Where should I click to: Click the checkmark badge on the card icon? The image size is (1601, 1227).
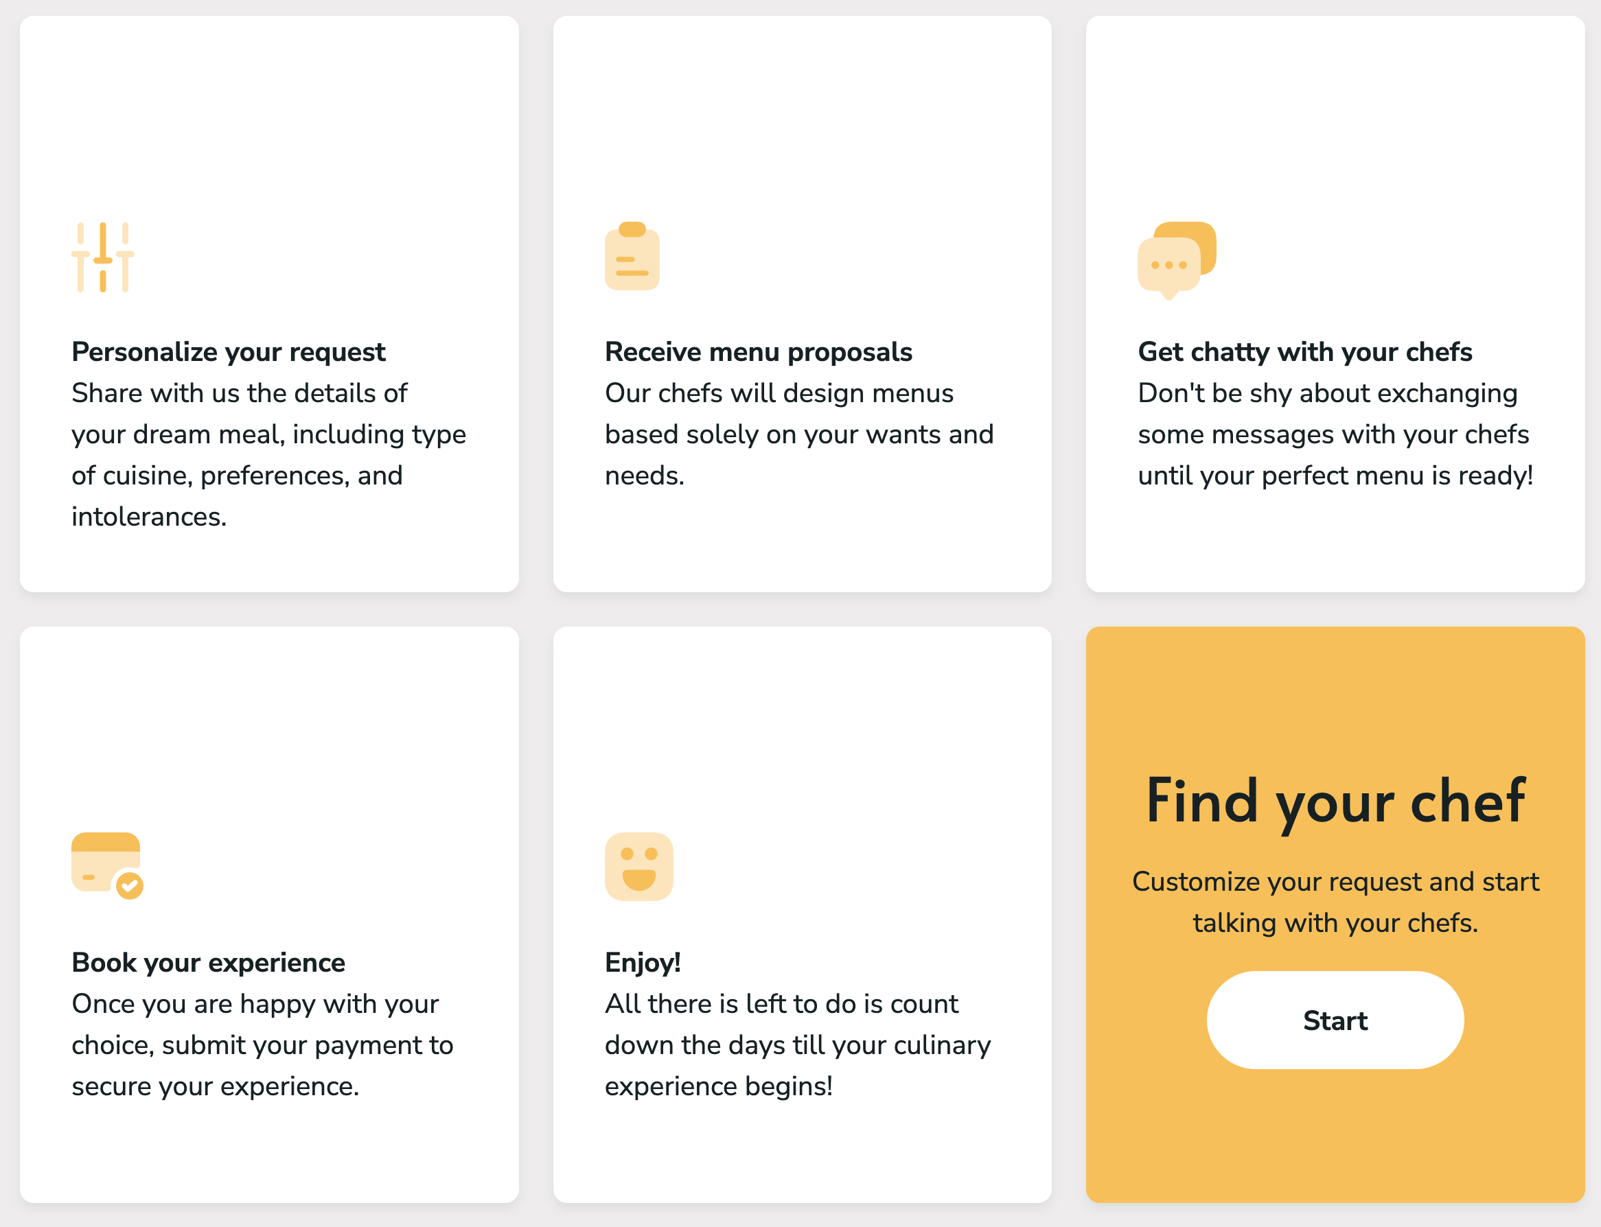pos(130,887)
